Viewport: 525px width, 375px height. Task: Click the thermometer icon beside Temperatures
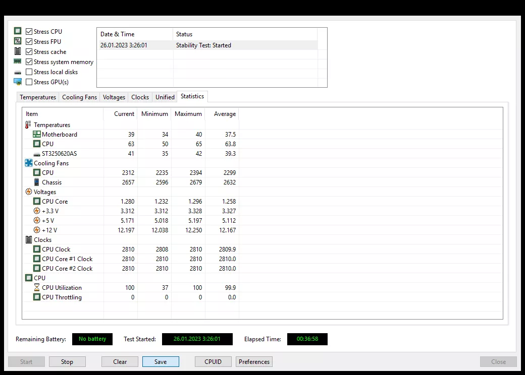(28, 124)
